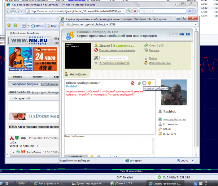The image size is (218, 186).
Task: Click Изменить данные link
Action: 160,63
